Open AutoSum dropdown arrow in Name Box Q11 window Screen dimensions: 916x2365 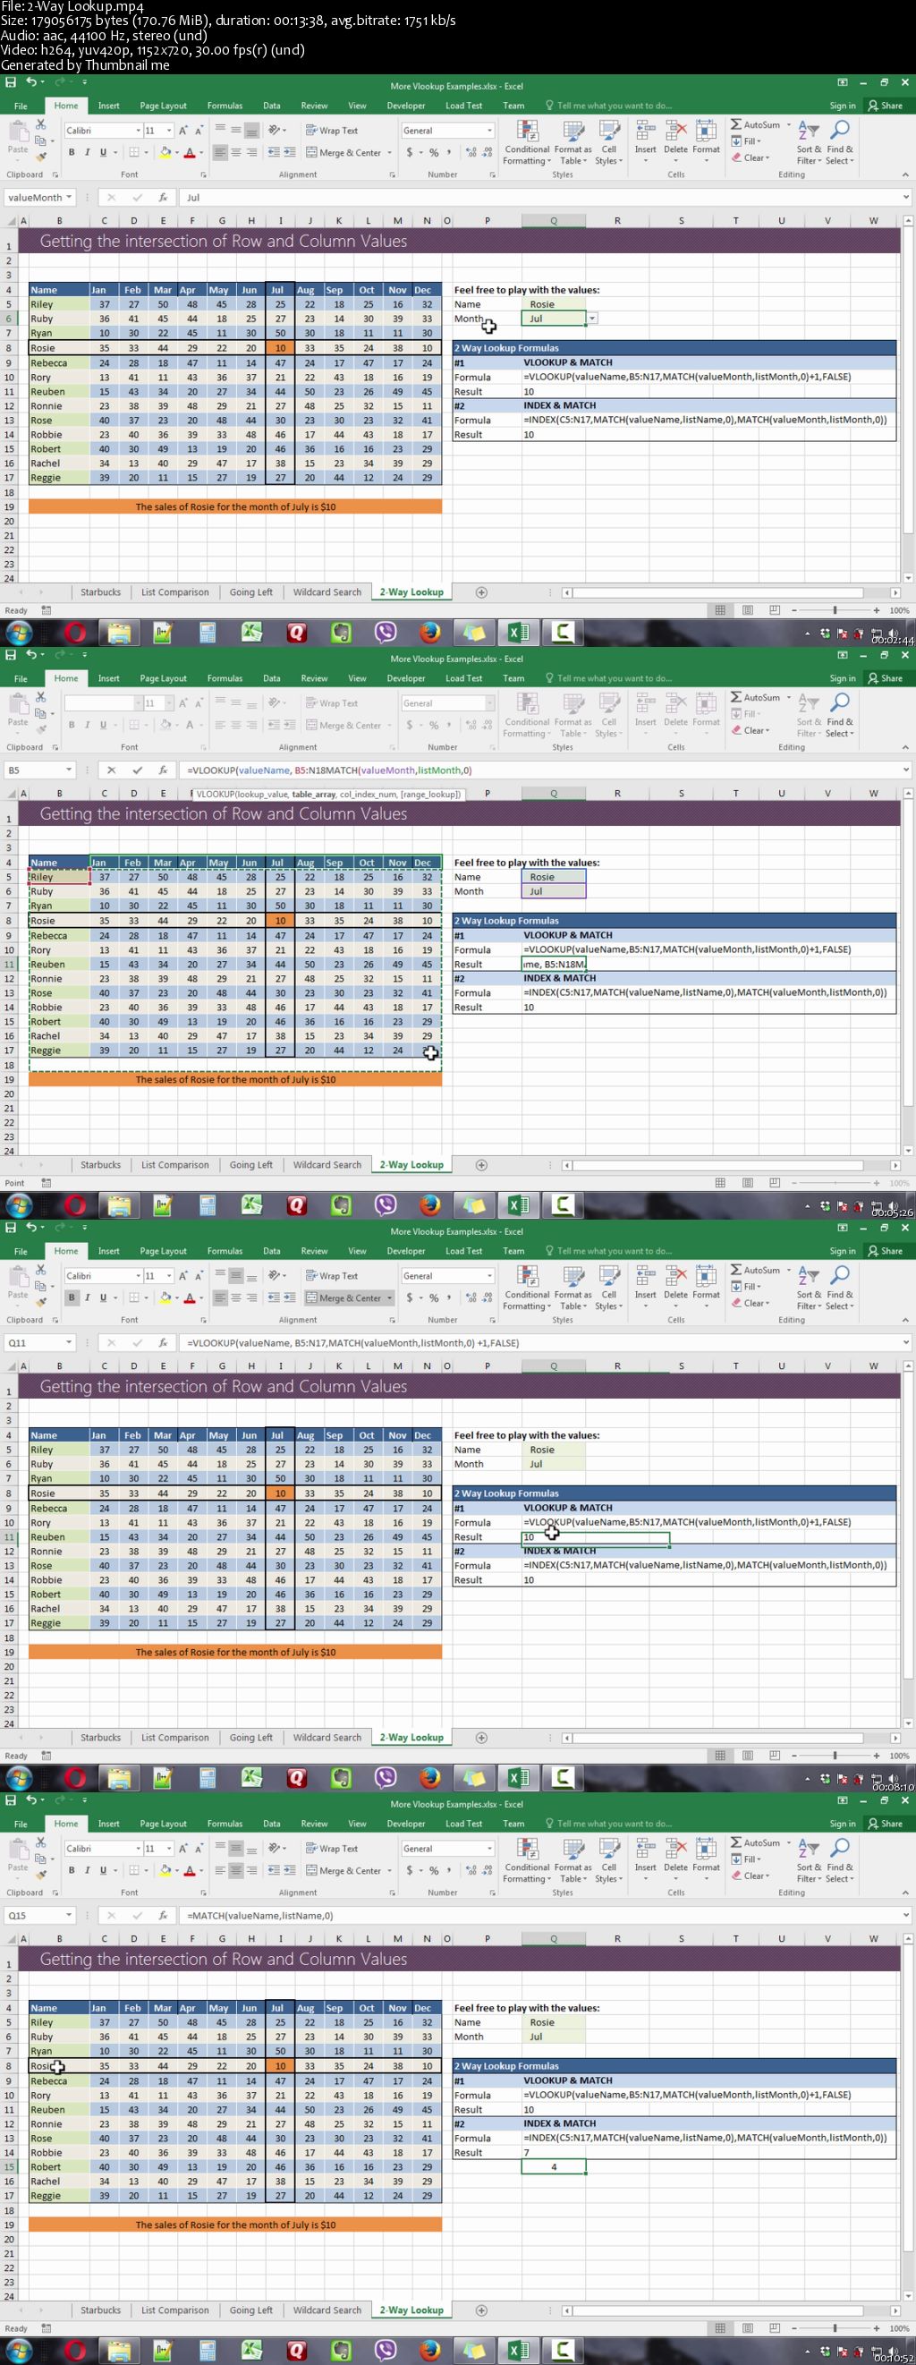coord(788,1270)
